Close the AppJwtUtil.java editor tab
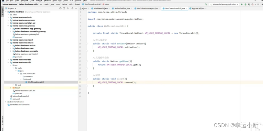The height and width of the screenshot is (131, 263). (206, 8)
